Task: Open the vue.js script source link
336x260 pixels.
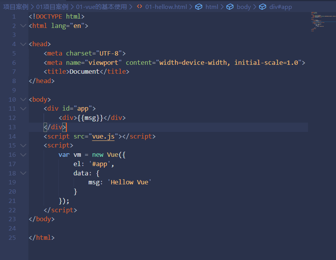Action: click(x=103, y=136)
